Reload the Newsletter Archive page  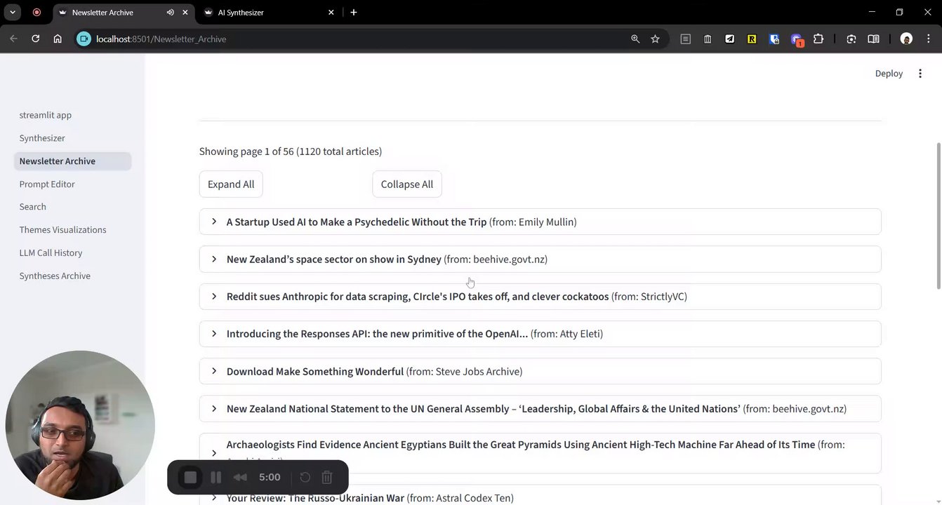click(36, 39)
